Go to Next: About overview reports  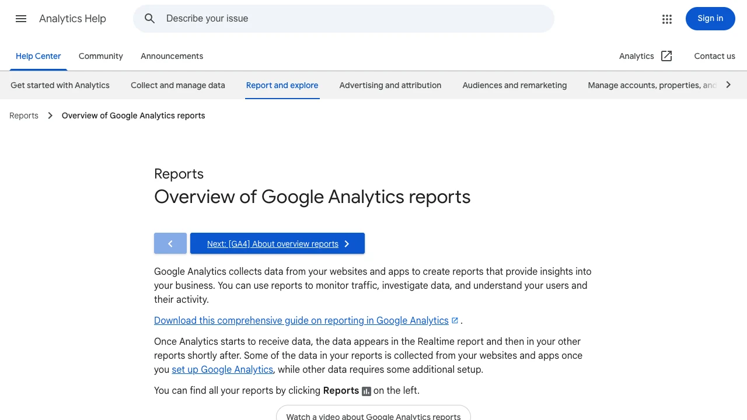coord(277,243)
